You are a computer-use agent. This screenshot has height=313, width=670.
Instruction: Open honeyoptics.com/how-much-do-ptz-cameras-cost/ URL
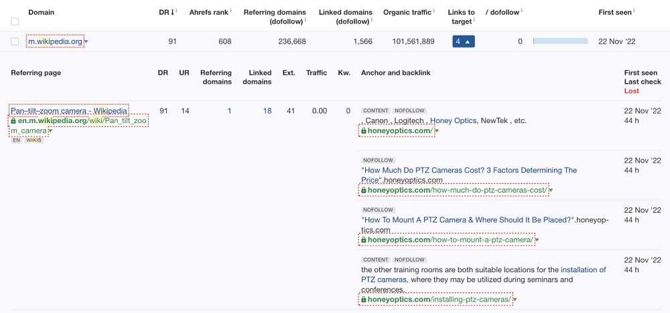point(458,190)
